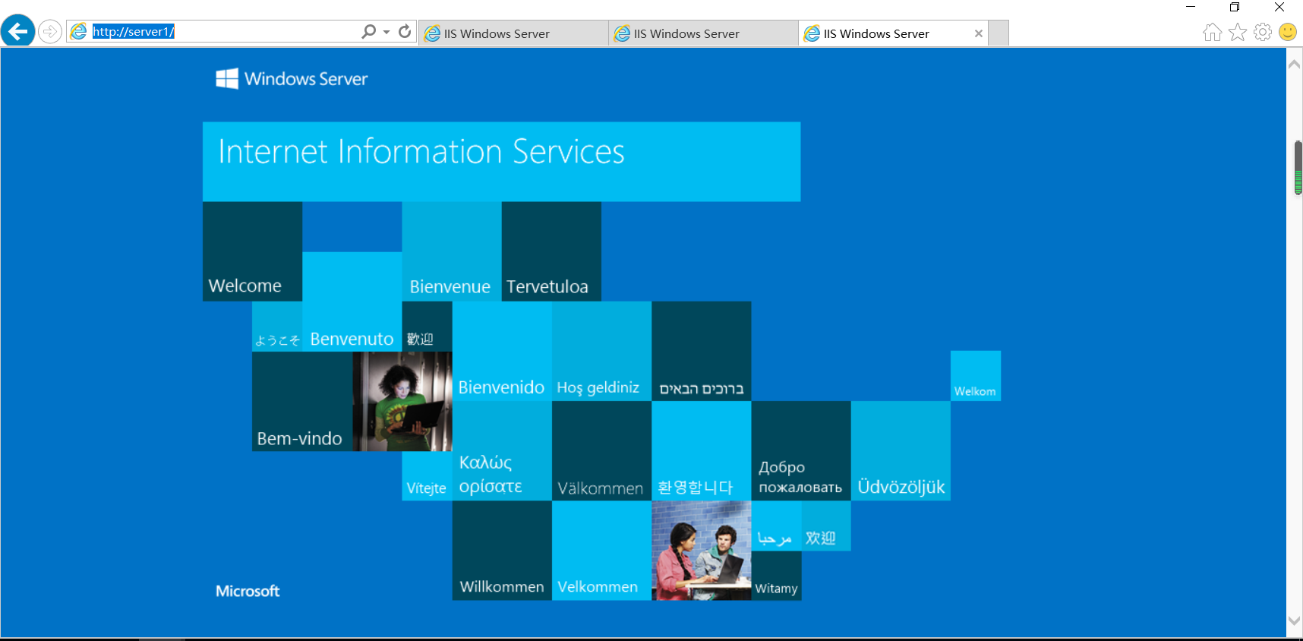
Task: Click the vertical scrollbar down arrow
Action: (1295, 620)
